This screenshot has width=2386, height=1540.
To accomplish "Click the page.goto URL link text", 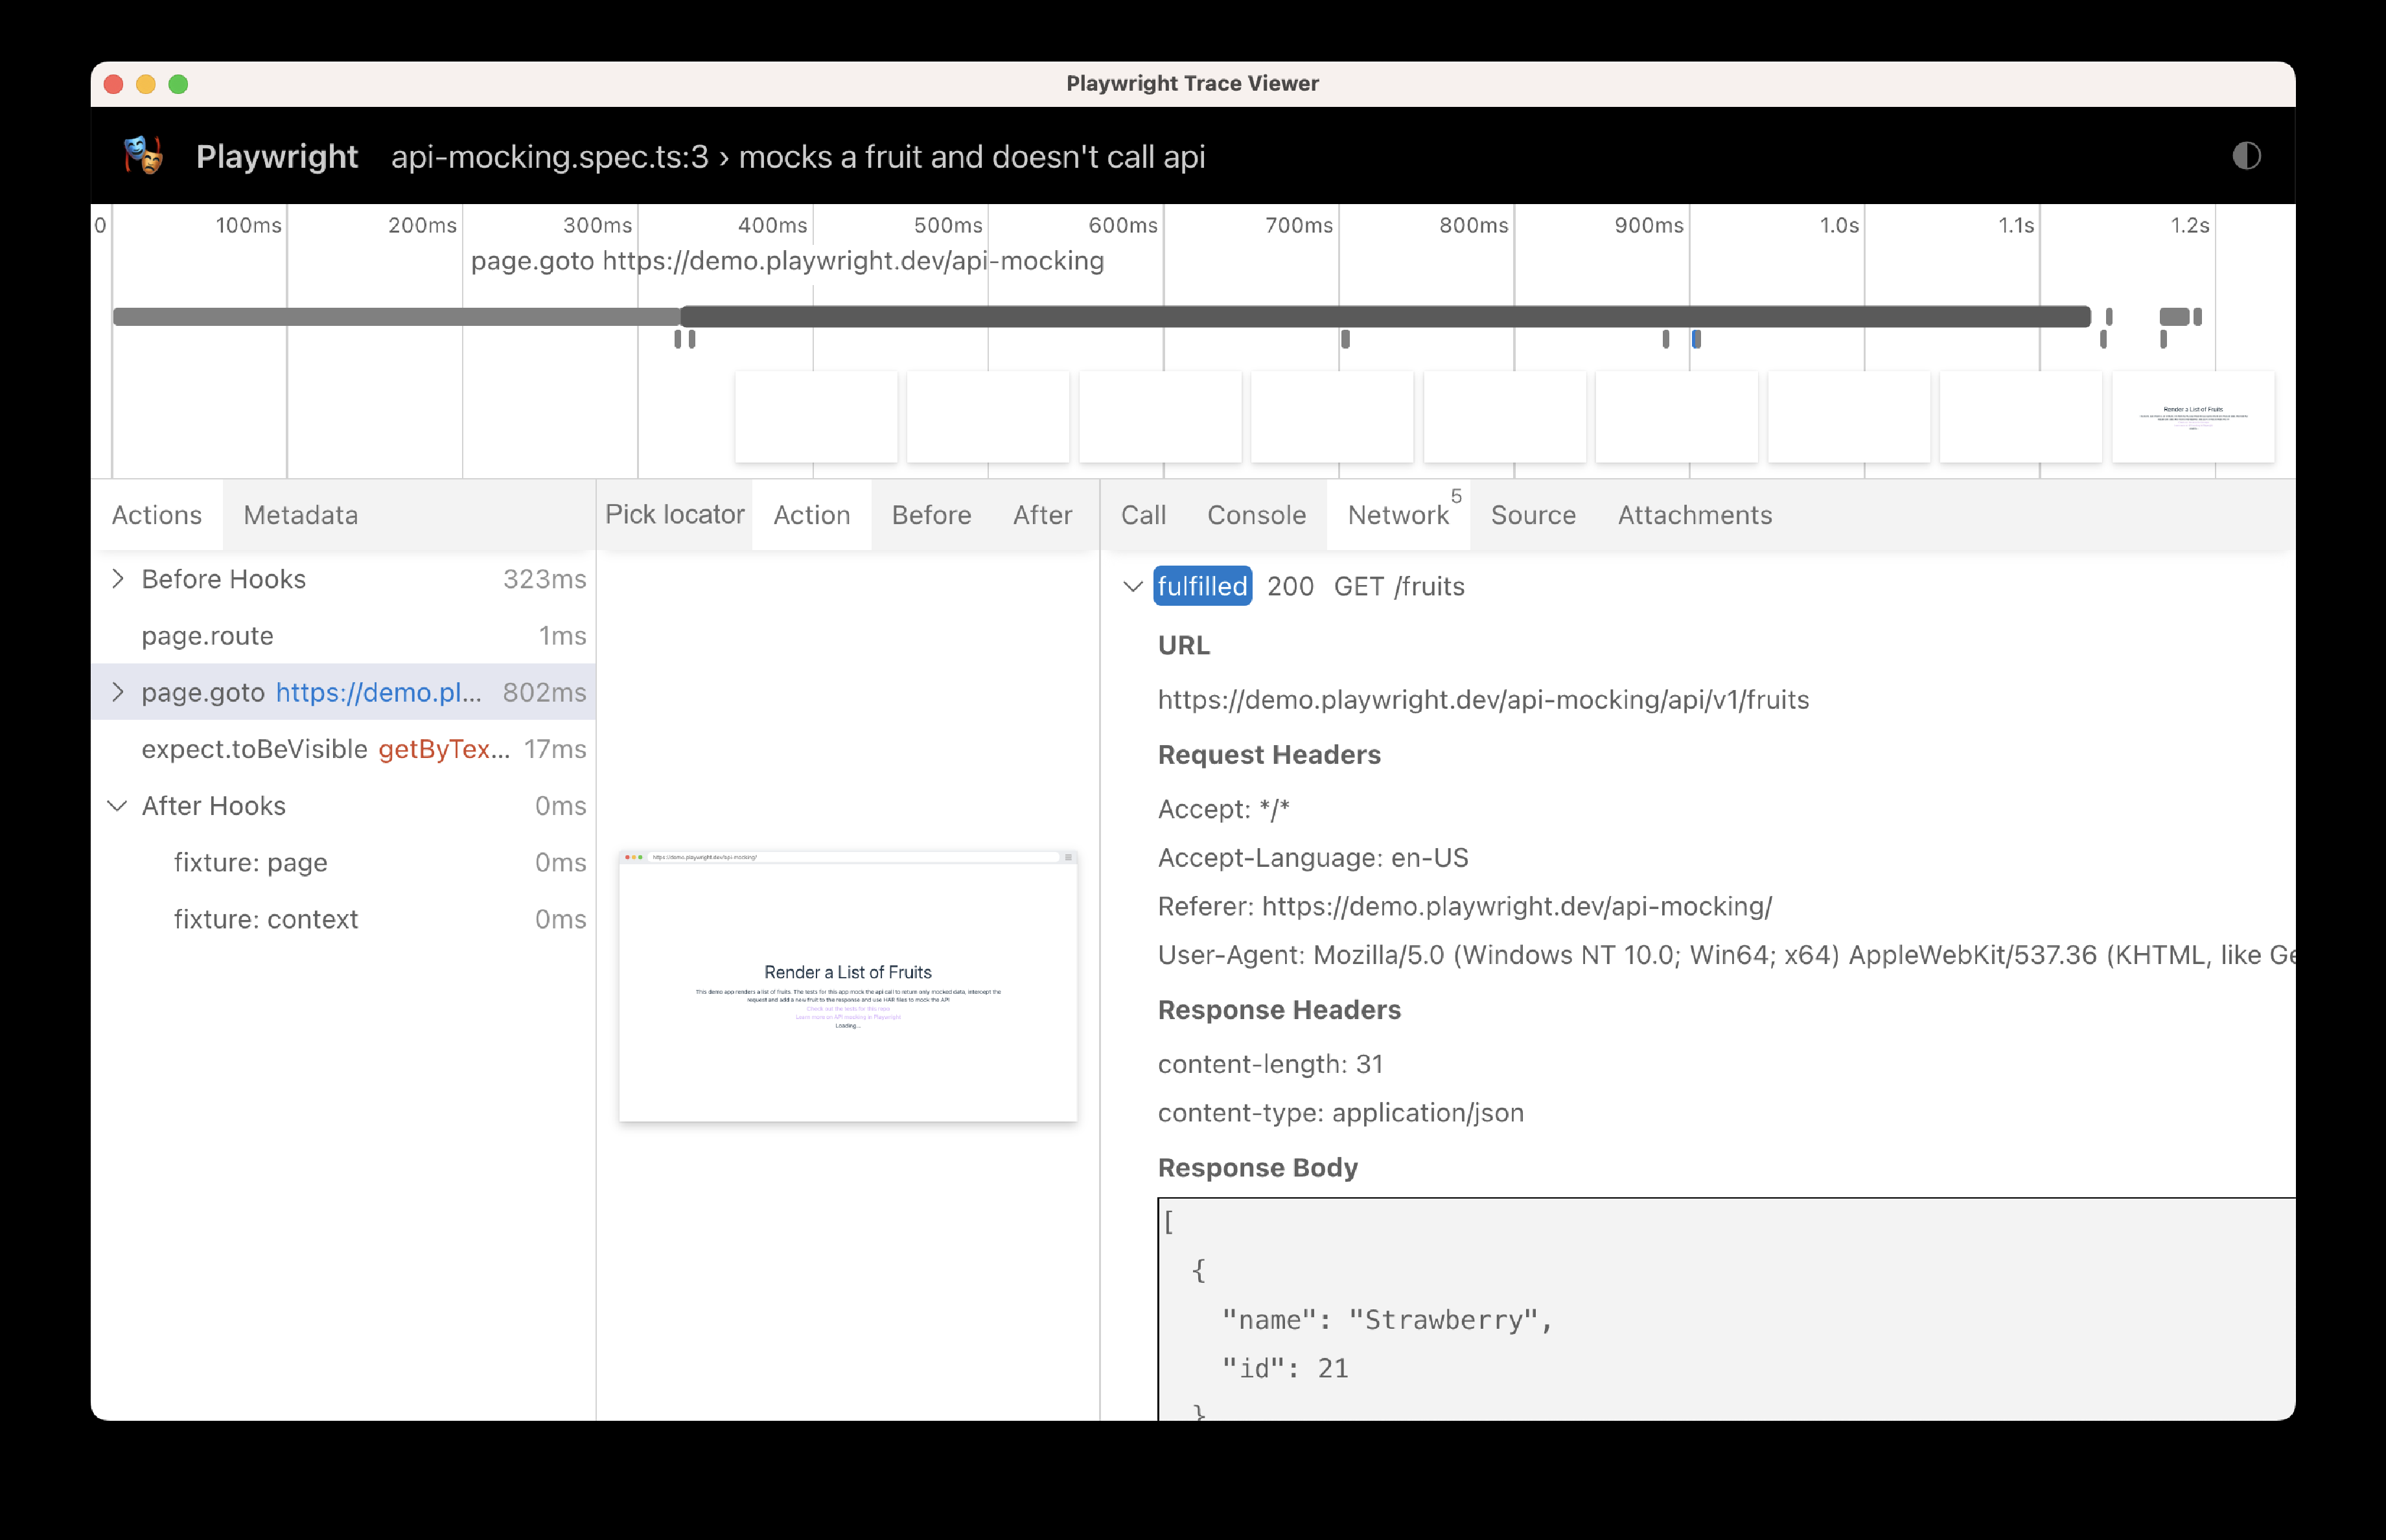I will coord(379,692).
